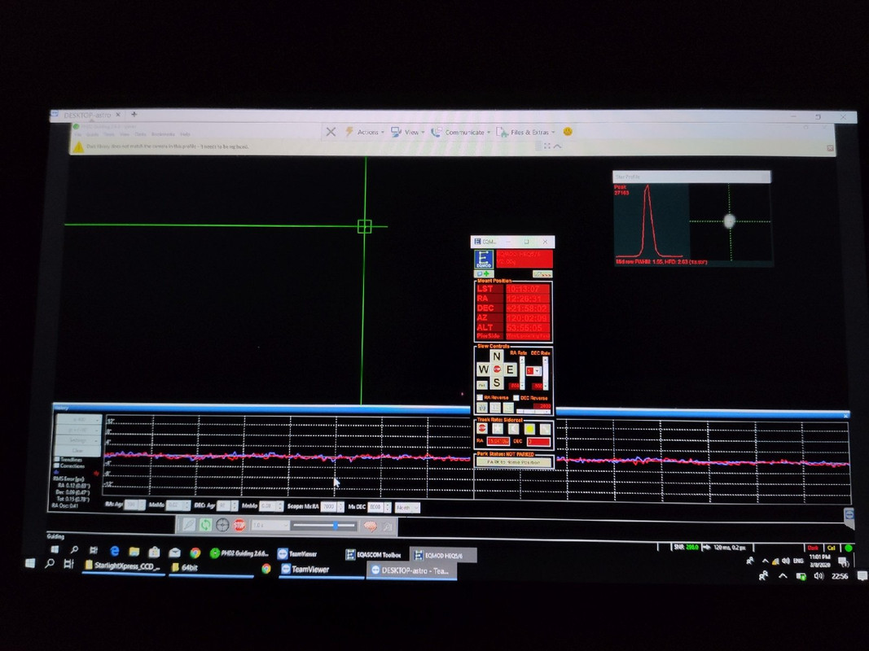The height and width of the screenshot is (651, 869).
Task: Collapse the TeamViewer toolbar chevron
Action: [558, 146]
